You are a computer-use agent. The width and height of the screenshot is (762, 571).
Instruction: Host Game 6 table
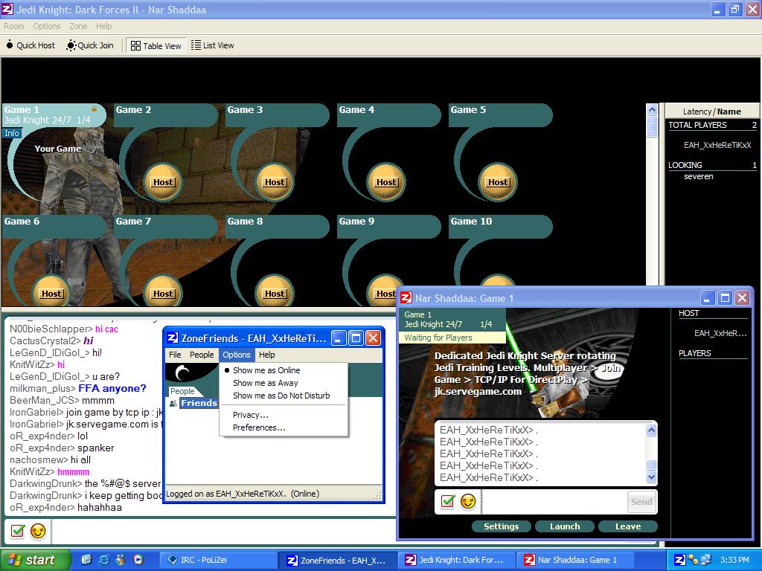click(x=51, y=293)
